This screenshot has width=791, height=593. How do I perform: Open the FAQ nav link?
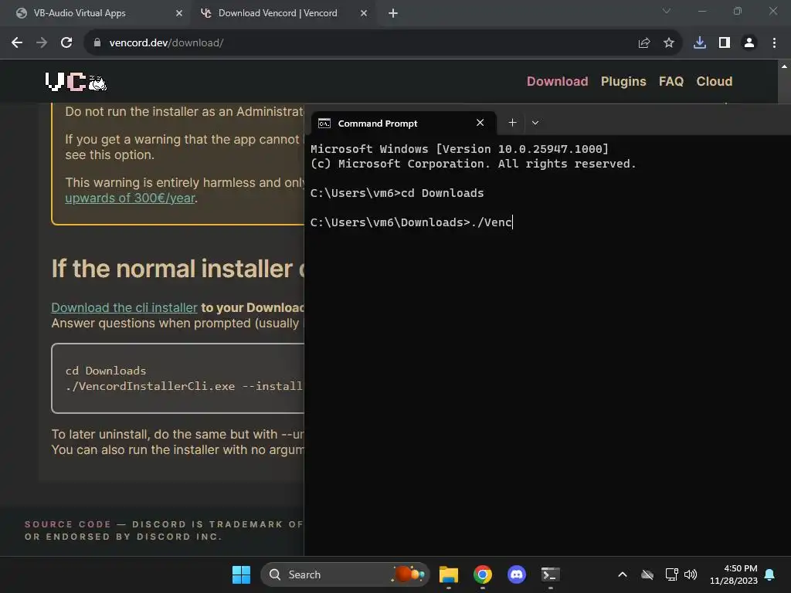point(671,81)
